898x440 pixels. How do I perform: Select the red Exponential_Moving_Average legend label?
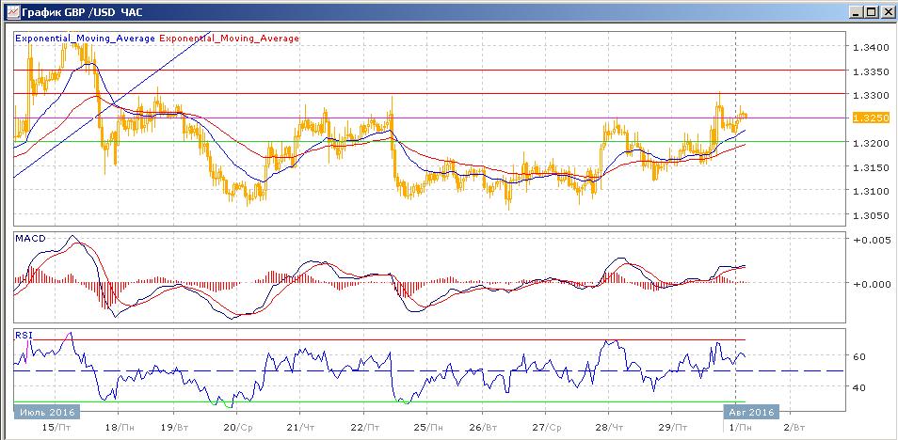[x=231, y=39]
